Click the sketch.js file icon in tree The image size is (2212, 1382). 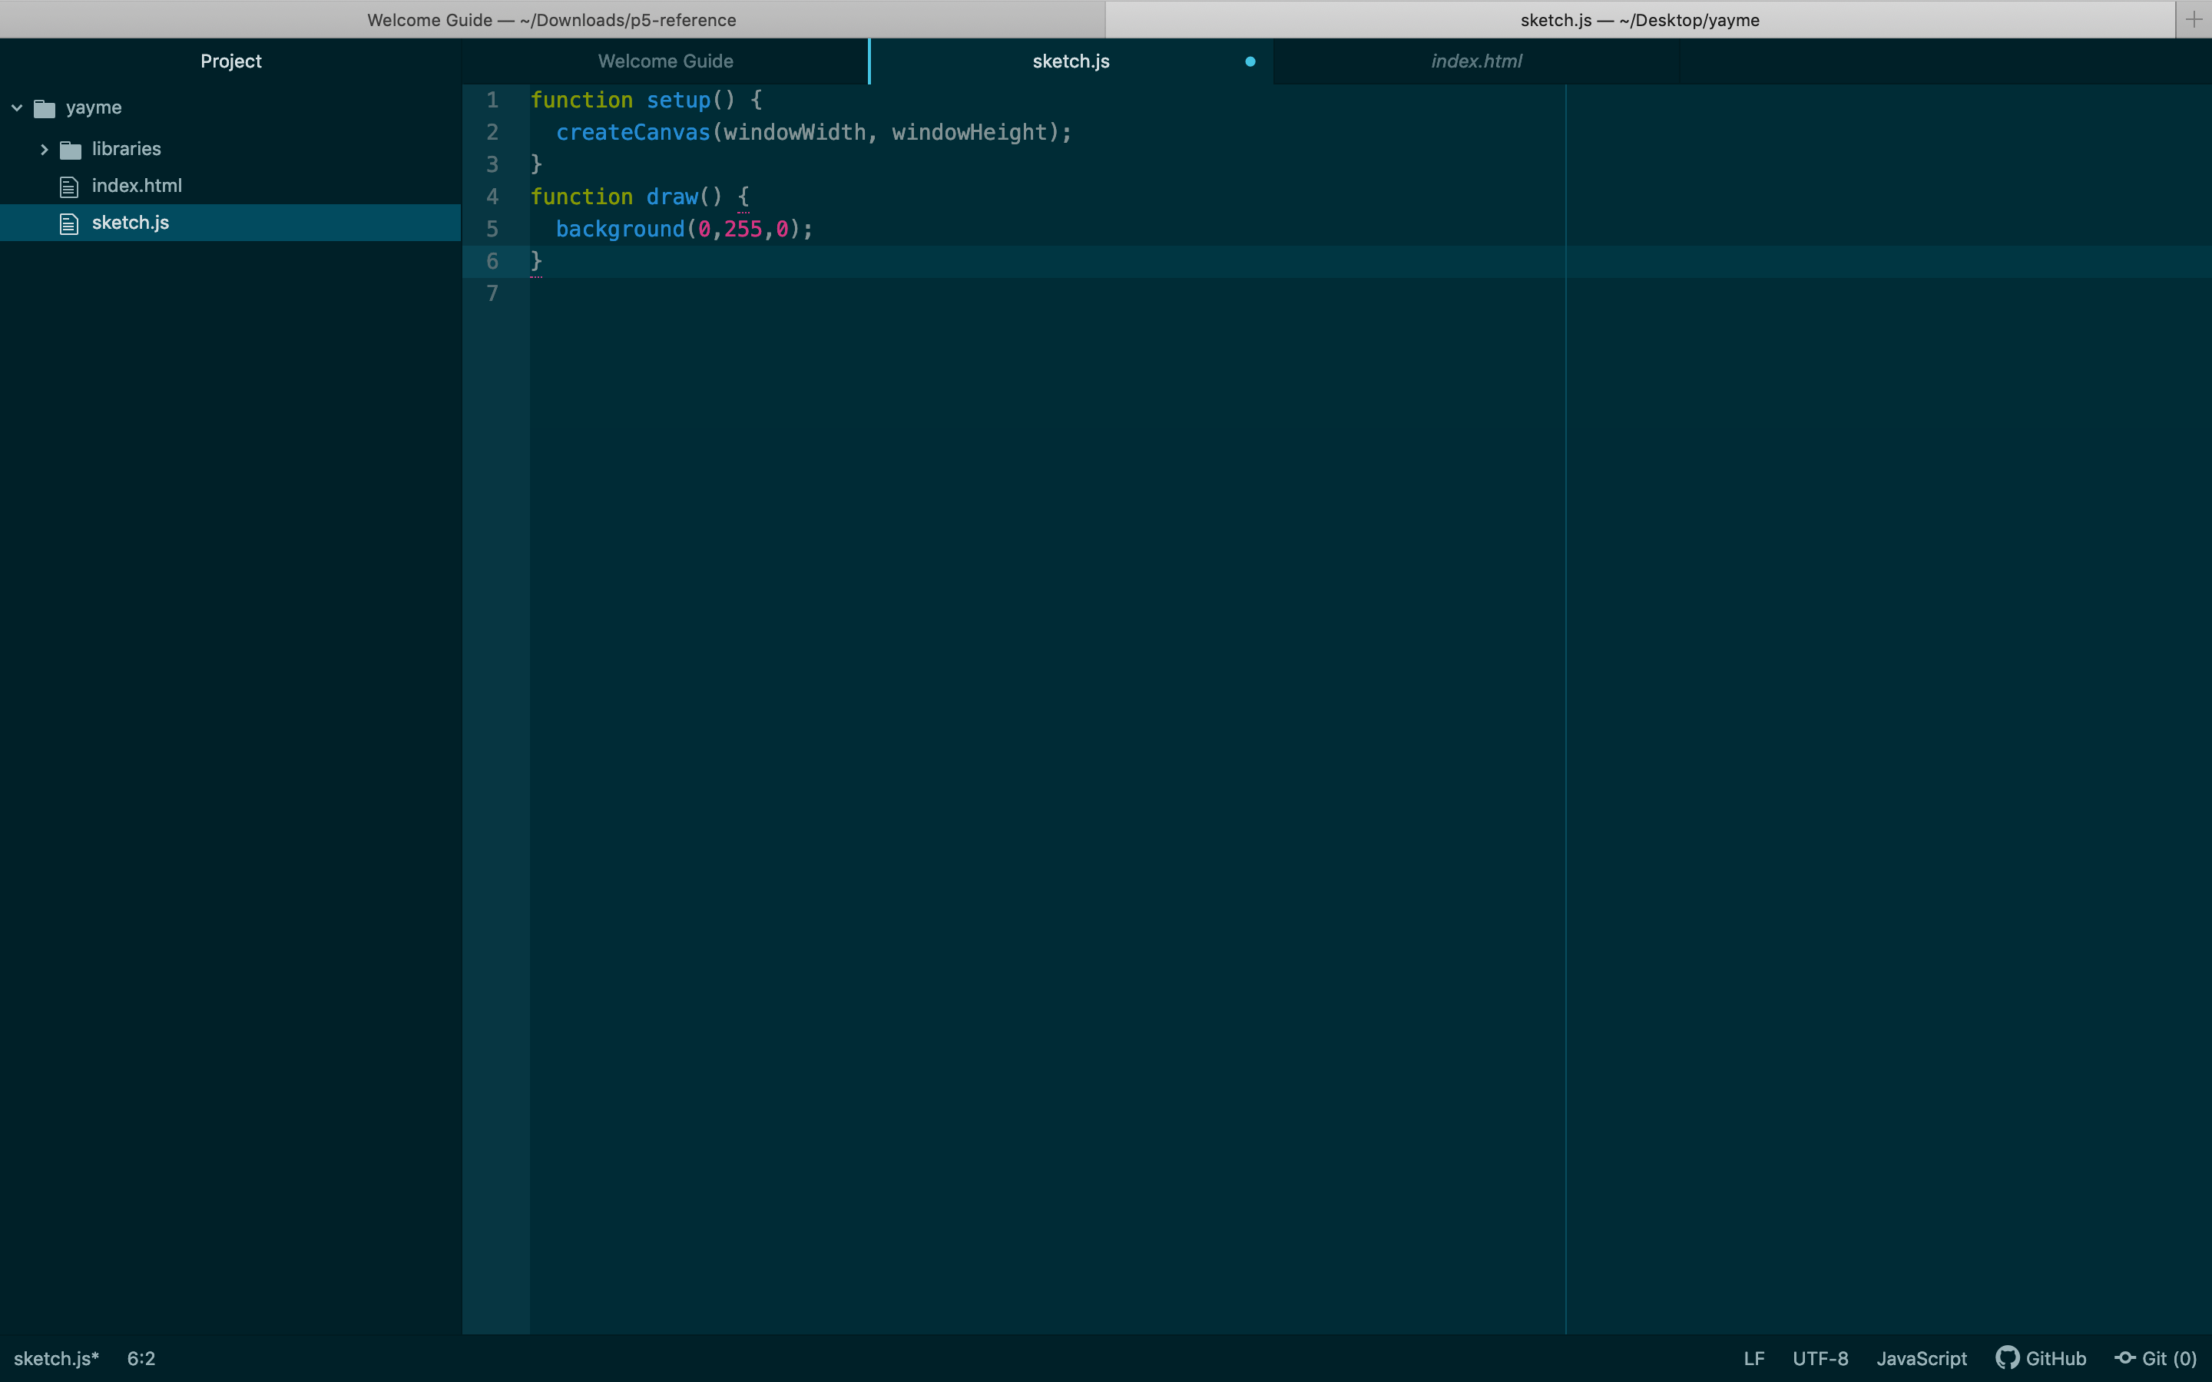coord(68,224)
